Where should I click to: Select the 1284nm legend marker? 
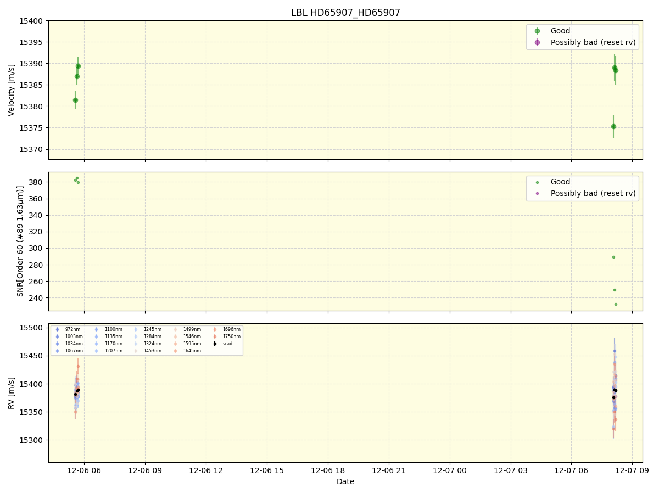(136, 336)
